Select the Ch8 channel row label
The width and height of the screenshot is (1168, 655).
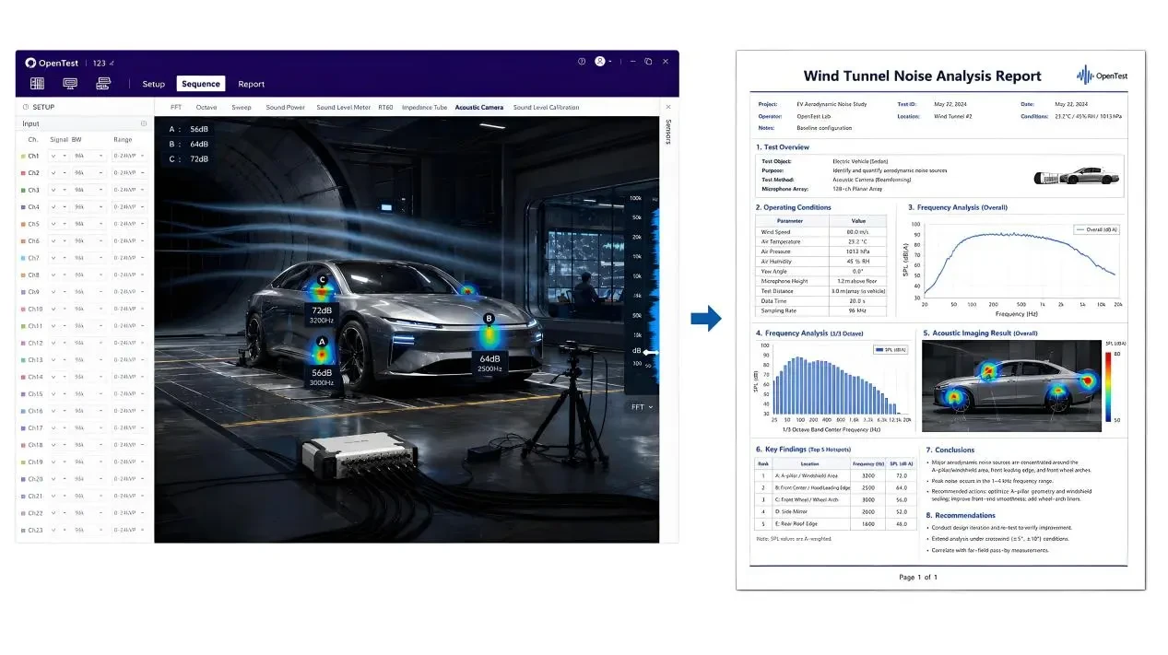point(33,275)
